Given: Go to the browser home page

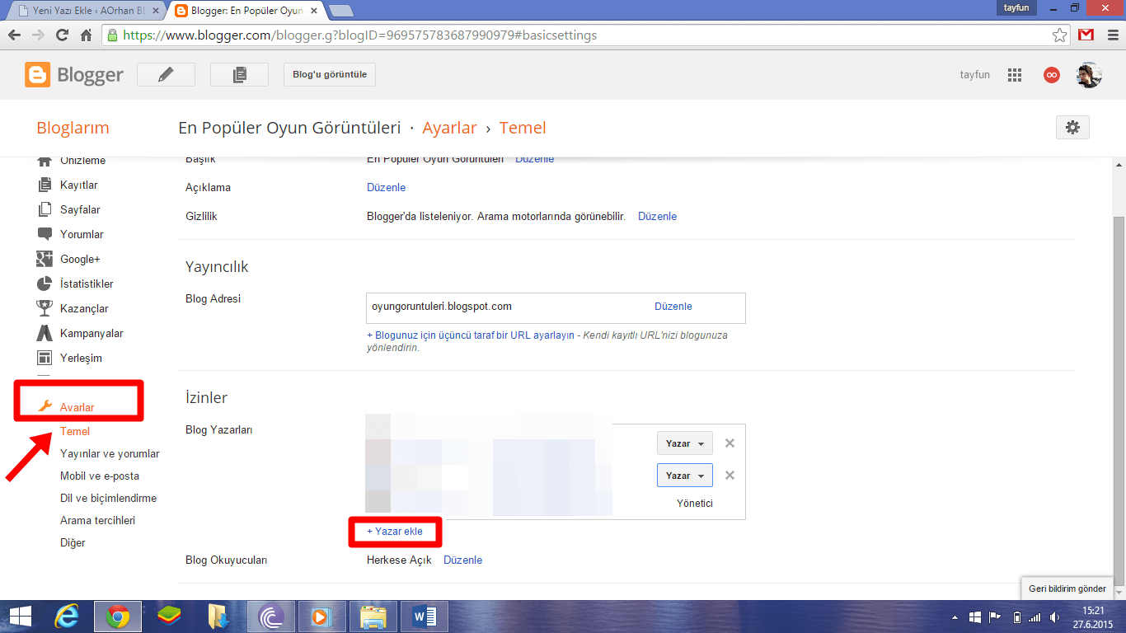Looking at the screenshot, I should (x=86, y=35).
